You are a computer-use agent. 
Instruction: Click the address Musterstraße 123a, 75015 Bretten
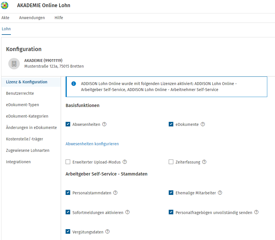click(x=54, y=66)
